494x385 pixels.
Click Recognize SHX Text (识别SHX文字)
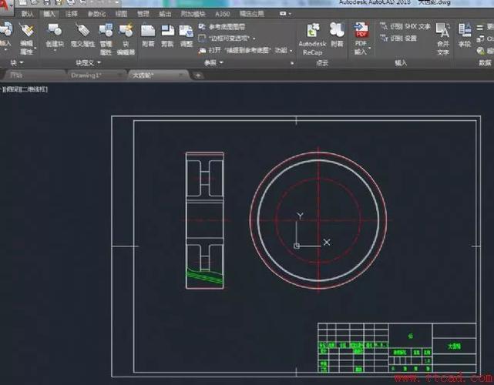405,27
